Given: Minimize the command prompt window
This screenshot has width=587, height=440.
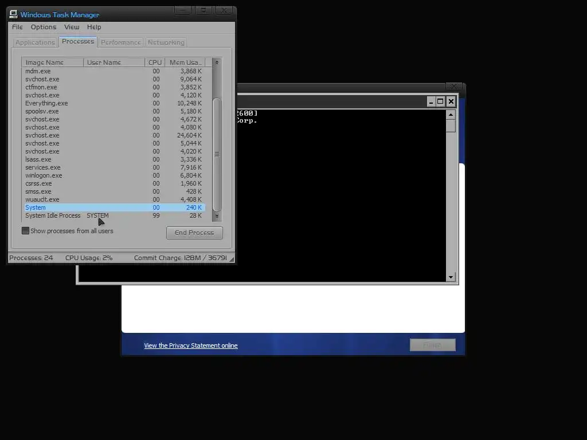Looking at the screenshot, I should tap(431, 101).
